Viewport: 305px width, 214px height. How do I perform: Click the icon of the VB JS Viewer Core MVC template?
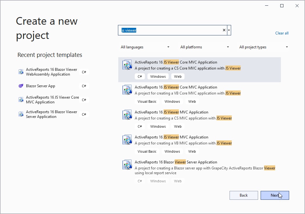(127, 90)
